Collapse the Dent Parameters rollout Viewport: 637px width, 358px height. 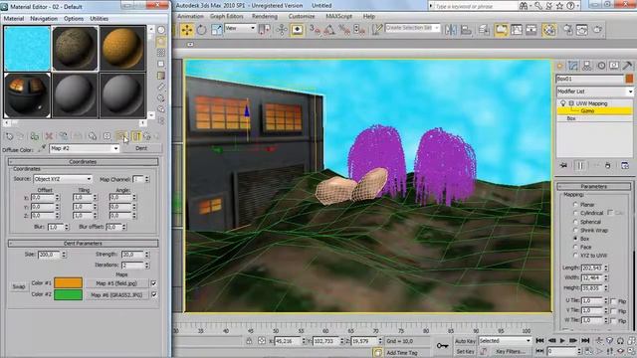click(x=83, y=243)
